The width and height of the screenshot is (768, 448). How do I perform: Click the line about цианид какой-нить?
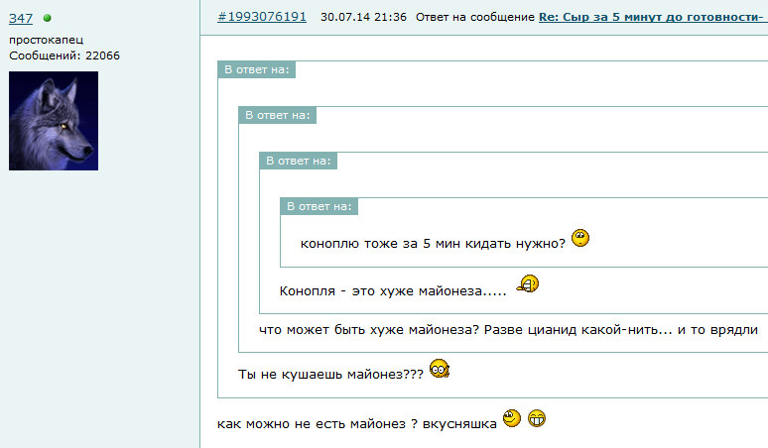point(508,330)
